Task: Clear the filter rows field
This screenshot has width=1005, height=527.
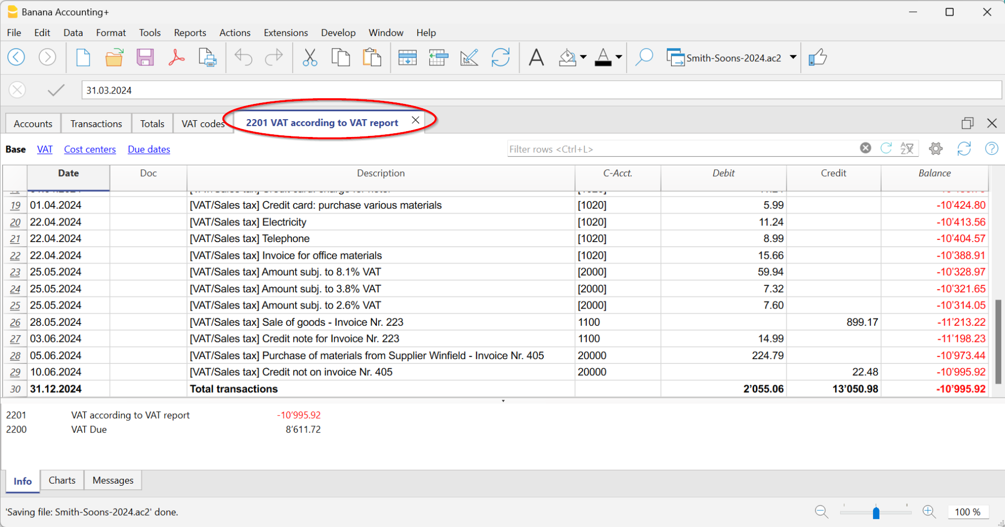Action: [x=865, y=147]
